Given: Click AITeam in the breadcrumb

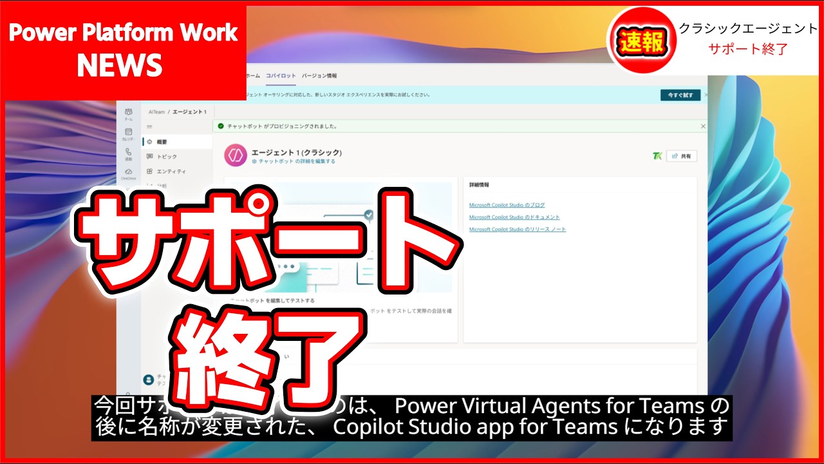Looking at the screenshot, I should 156,112.
